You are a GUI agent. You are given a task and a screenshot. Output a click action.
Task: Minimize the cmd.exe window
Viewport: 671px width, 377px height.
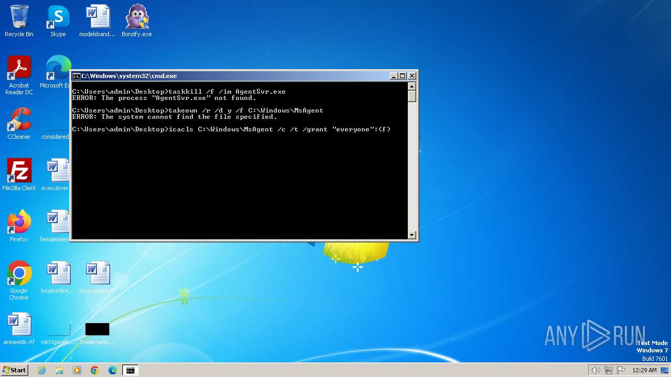coord(394,76)
